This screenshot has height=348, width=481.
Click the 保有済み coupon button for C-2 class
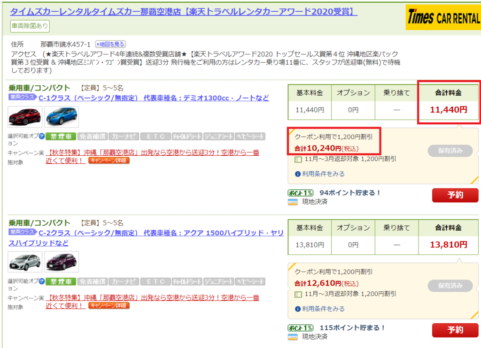click(x=450, y=286)
